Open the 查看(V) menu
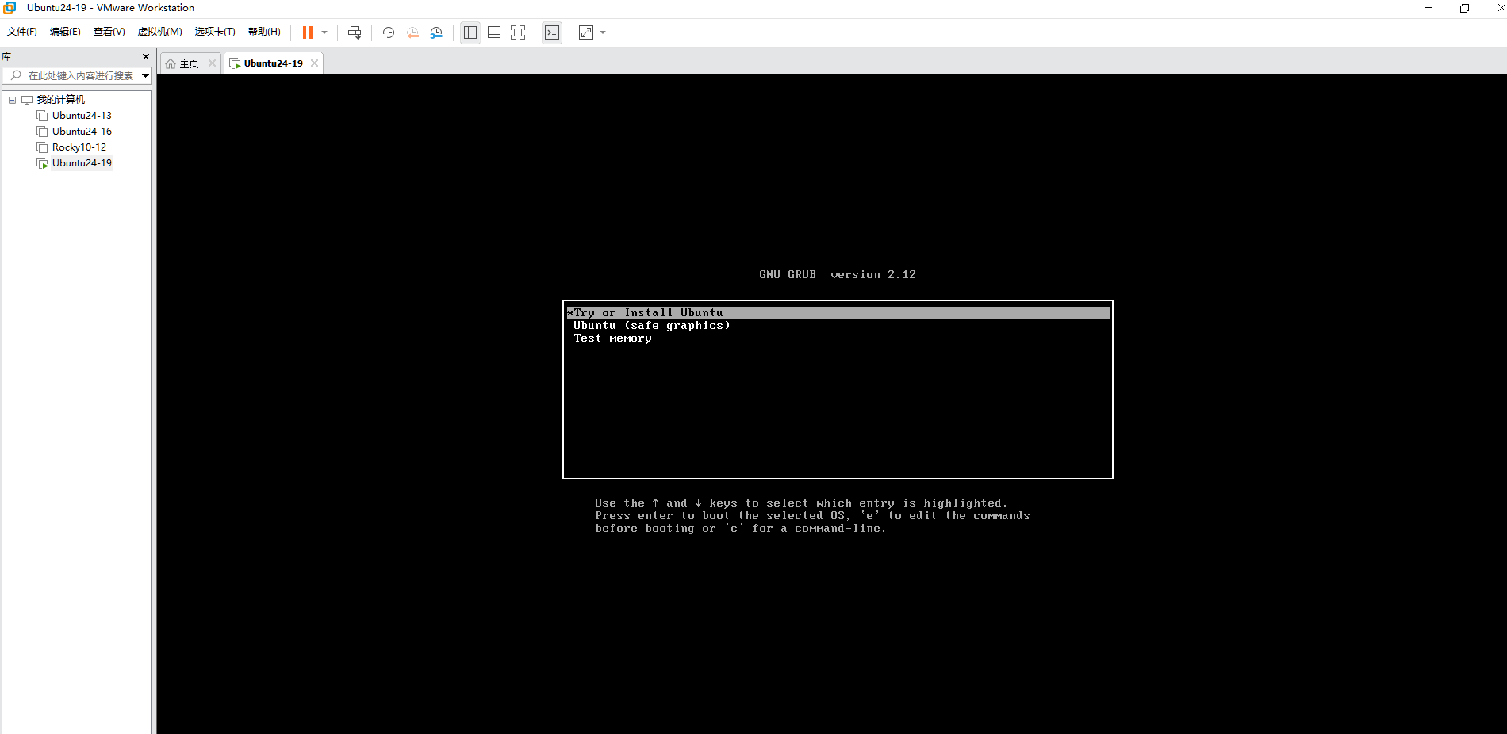Viewport: 1507px width, 734px height. click(x=109, y=32)
